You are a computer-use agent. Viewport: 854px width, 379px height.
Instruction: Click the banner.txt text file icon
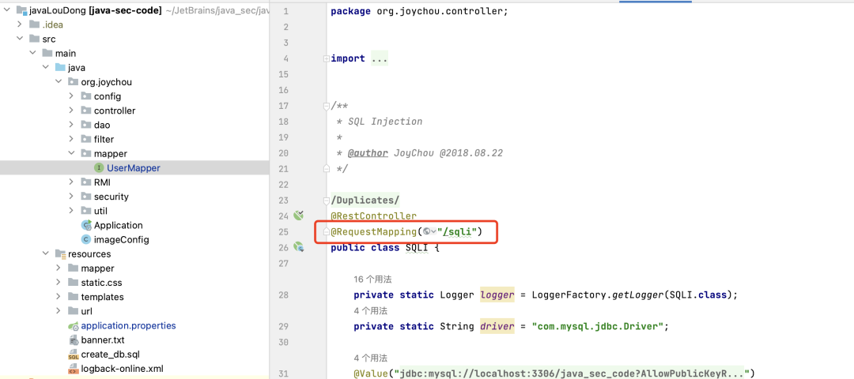(x=73, y=340)
